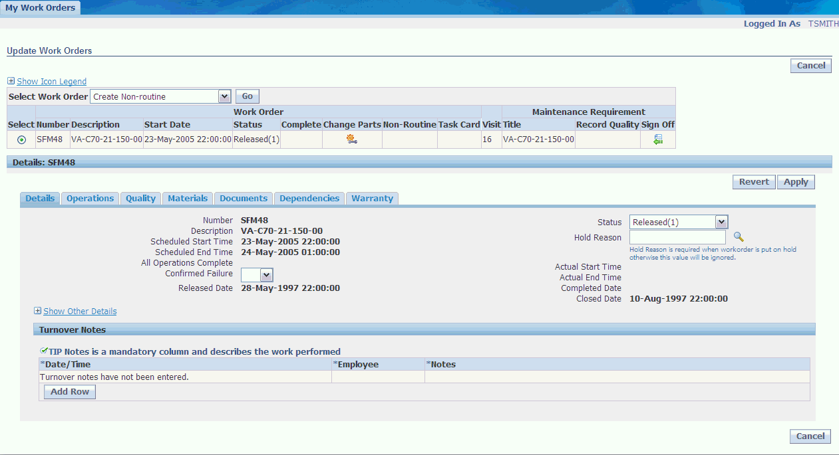Open the Show Other Details link

pos(80,311)
